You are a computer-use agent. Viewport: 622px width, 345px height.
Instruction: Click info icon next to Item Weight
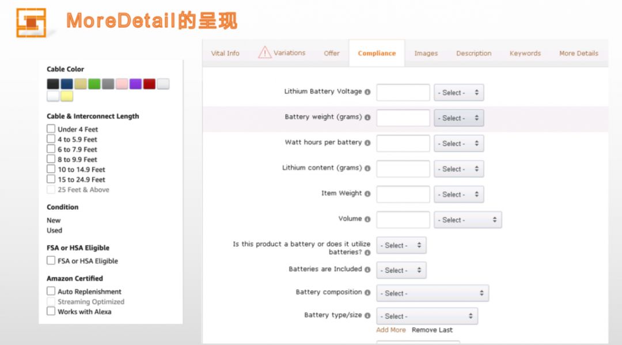(367, 194)
